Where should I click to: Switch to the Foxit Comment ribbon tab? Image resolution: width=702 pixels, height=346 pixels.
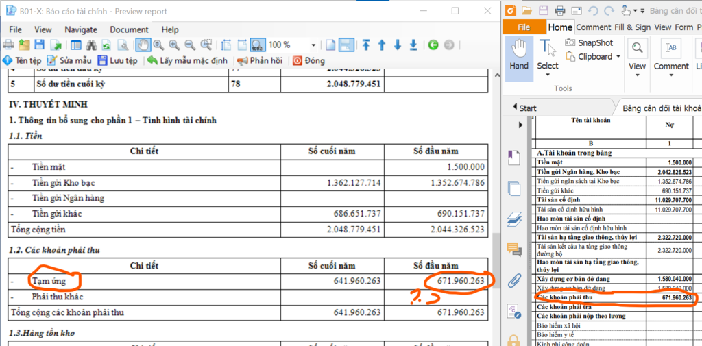click(593, 27)
